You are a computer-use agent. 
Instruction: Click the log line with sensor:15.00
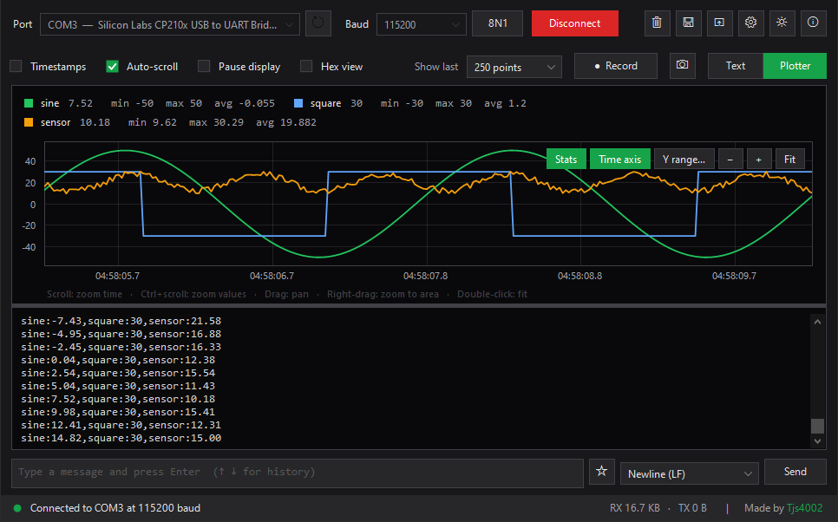pos(121,438)
